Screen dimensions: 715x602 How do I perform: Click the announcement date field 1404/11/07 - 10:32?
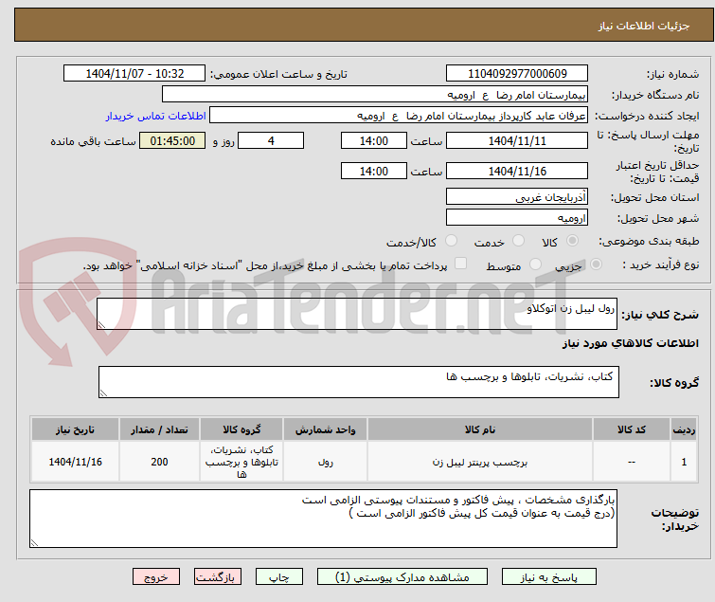[x=134, y=74]
